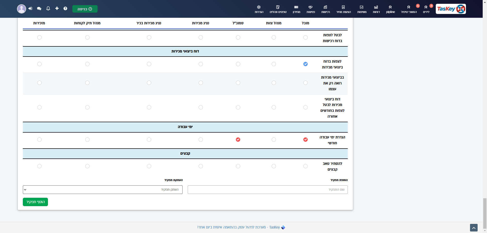Open the דוחות reports chart icon
This screenshot has width=487, height=233.
coord(376,7)
